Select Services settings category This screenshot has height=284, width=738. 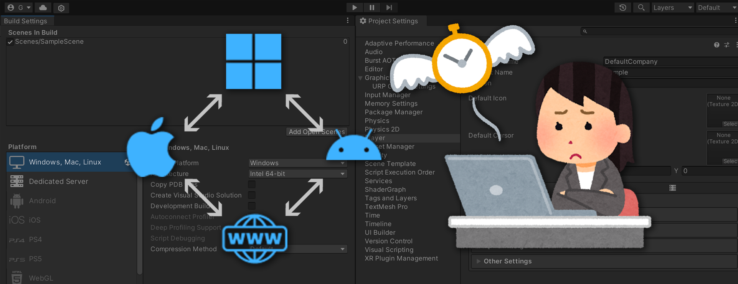click(378, 181)
